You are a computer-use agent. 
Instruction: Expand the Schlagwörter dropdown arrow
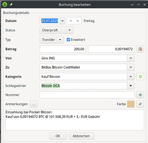point(131,86)
